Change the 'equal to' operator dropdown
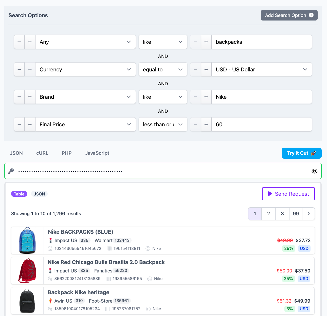 (x=163, y=69)
